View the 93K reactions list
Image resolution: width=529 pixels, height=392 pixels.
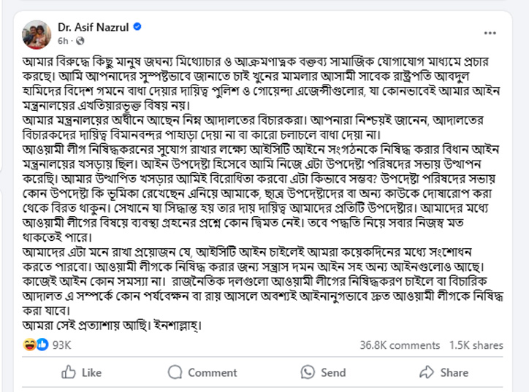(x=62, y=345)
